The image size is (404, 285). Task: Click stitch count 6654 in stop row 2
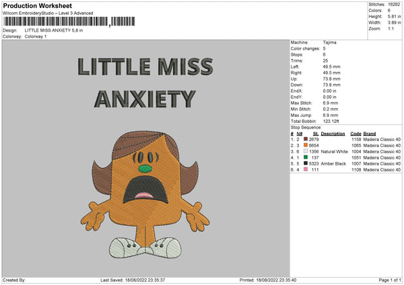[x=314, y=146]
